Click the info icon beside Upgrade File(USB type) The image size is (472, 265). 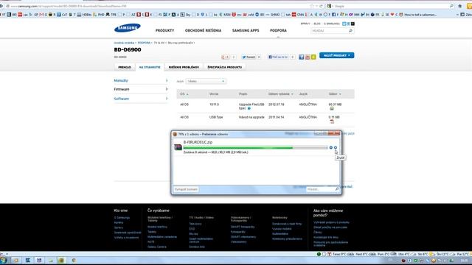249,108
